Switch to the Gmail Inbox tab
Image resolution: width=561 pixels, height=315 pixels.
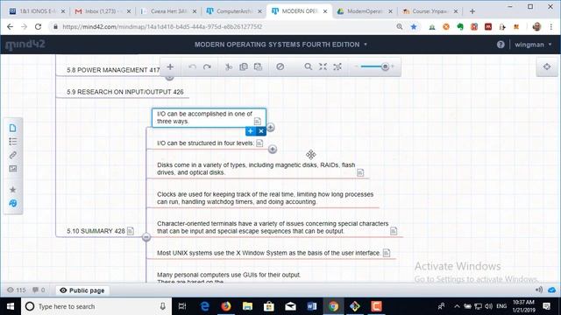point(103,11)
